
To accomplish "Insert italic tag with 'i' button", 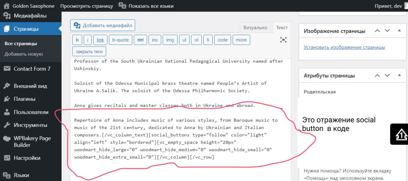I will [x=88, y=40].
